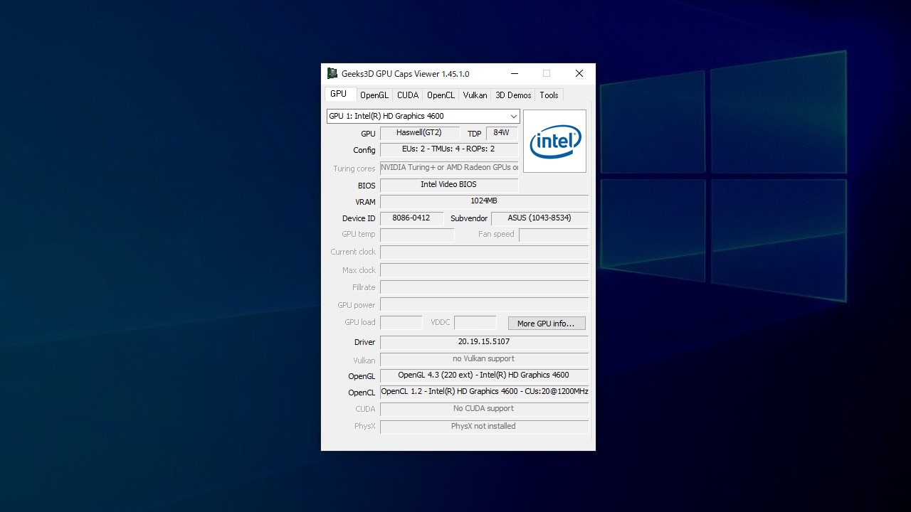The height and width of the screenshot is (512, 911).
Task: Click the 8086-0412 device ID field
Action: [411, 218]
